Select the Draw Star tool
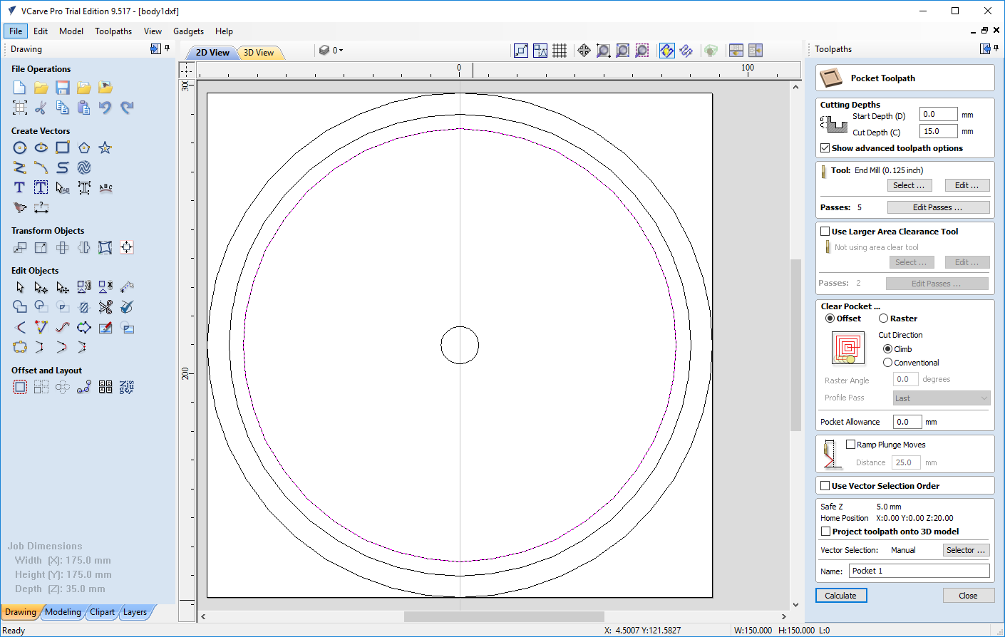1005x637 pixels. point(105,147)
